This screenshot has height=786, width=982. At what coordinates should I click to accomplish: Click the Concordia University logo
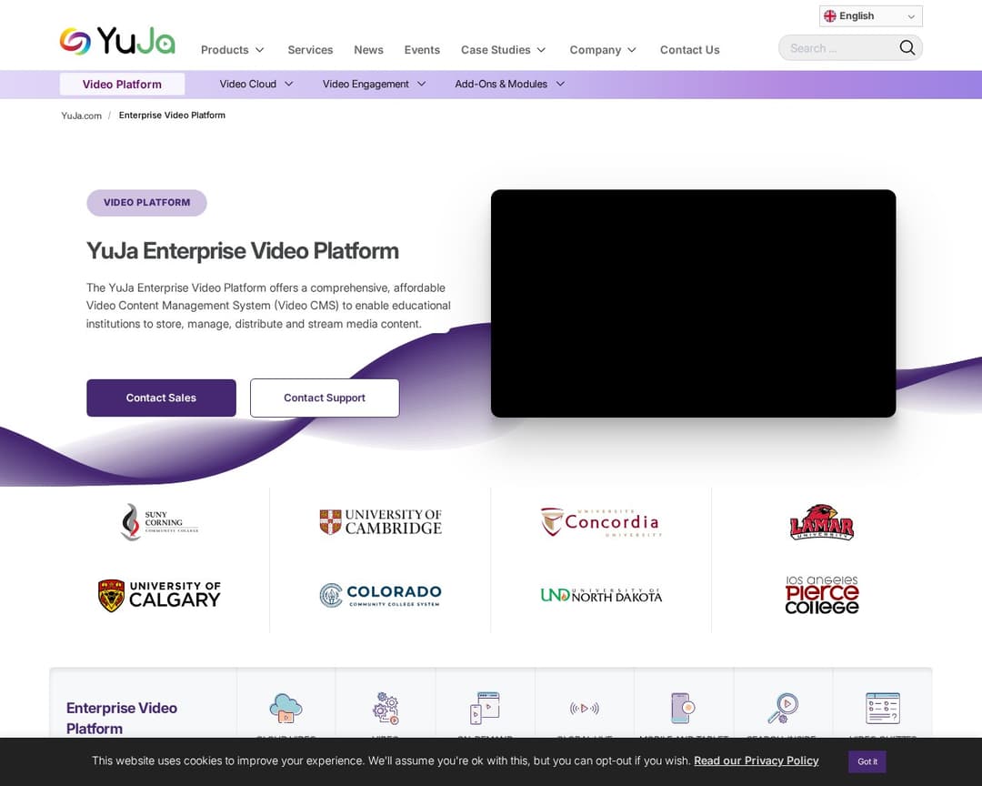tap(601, 522)
